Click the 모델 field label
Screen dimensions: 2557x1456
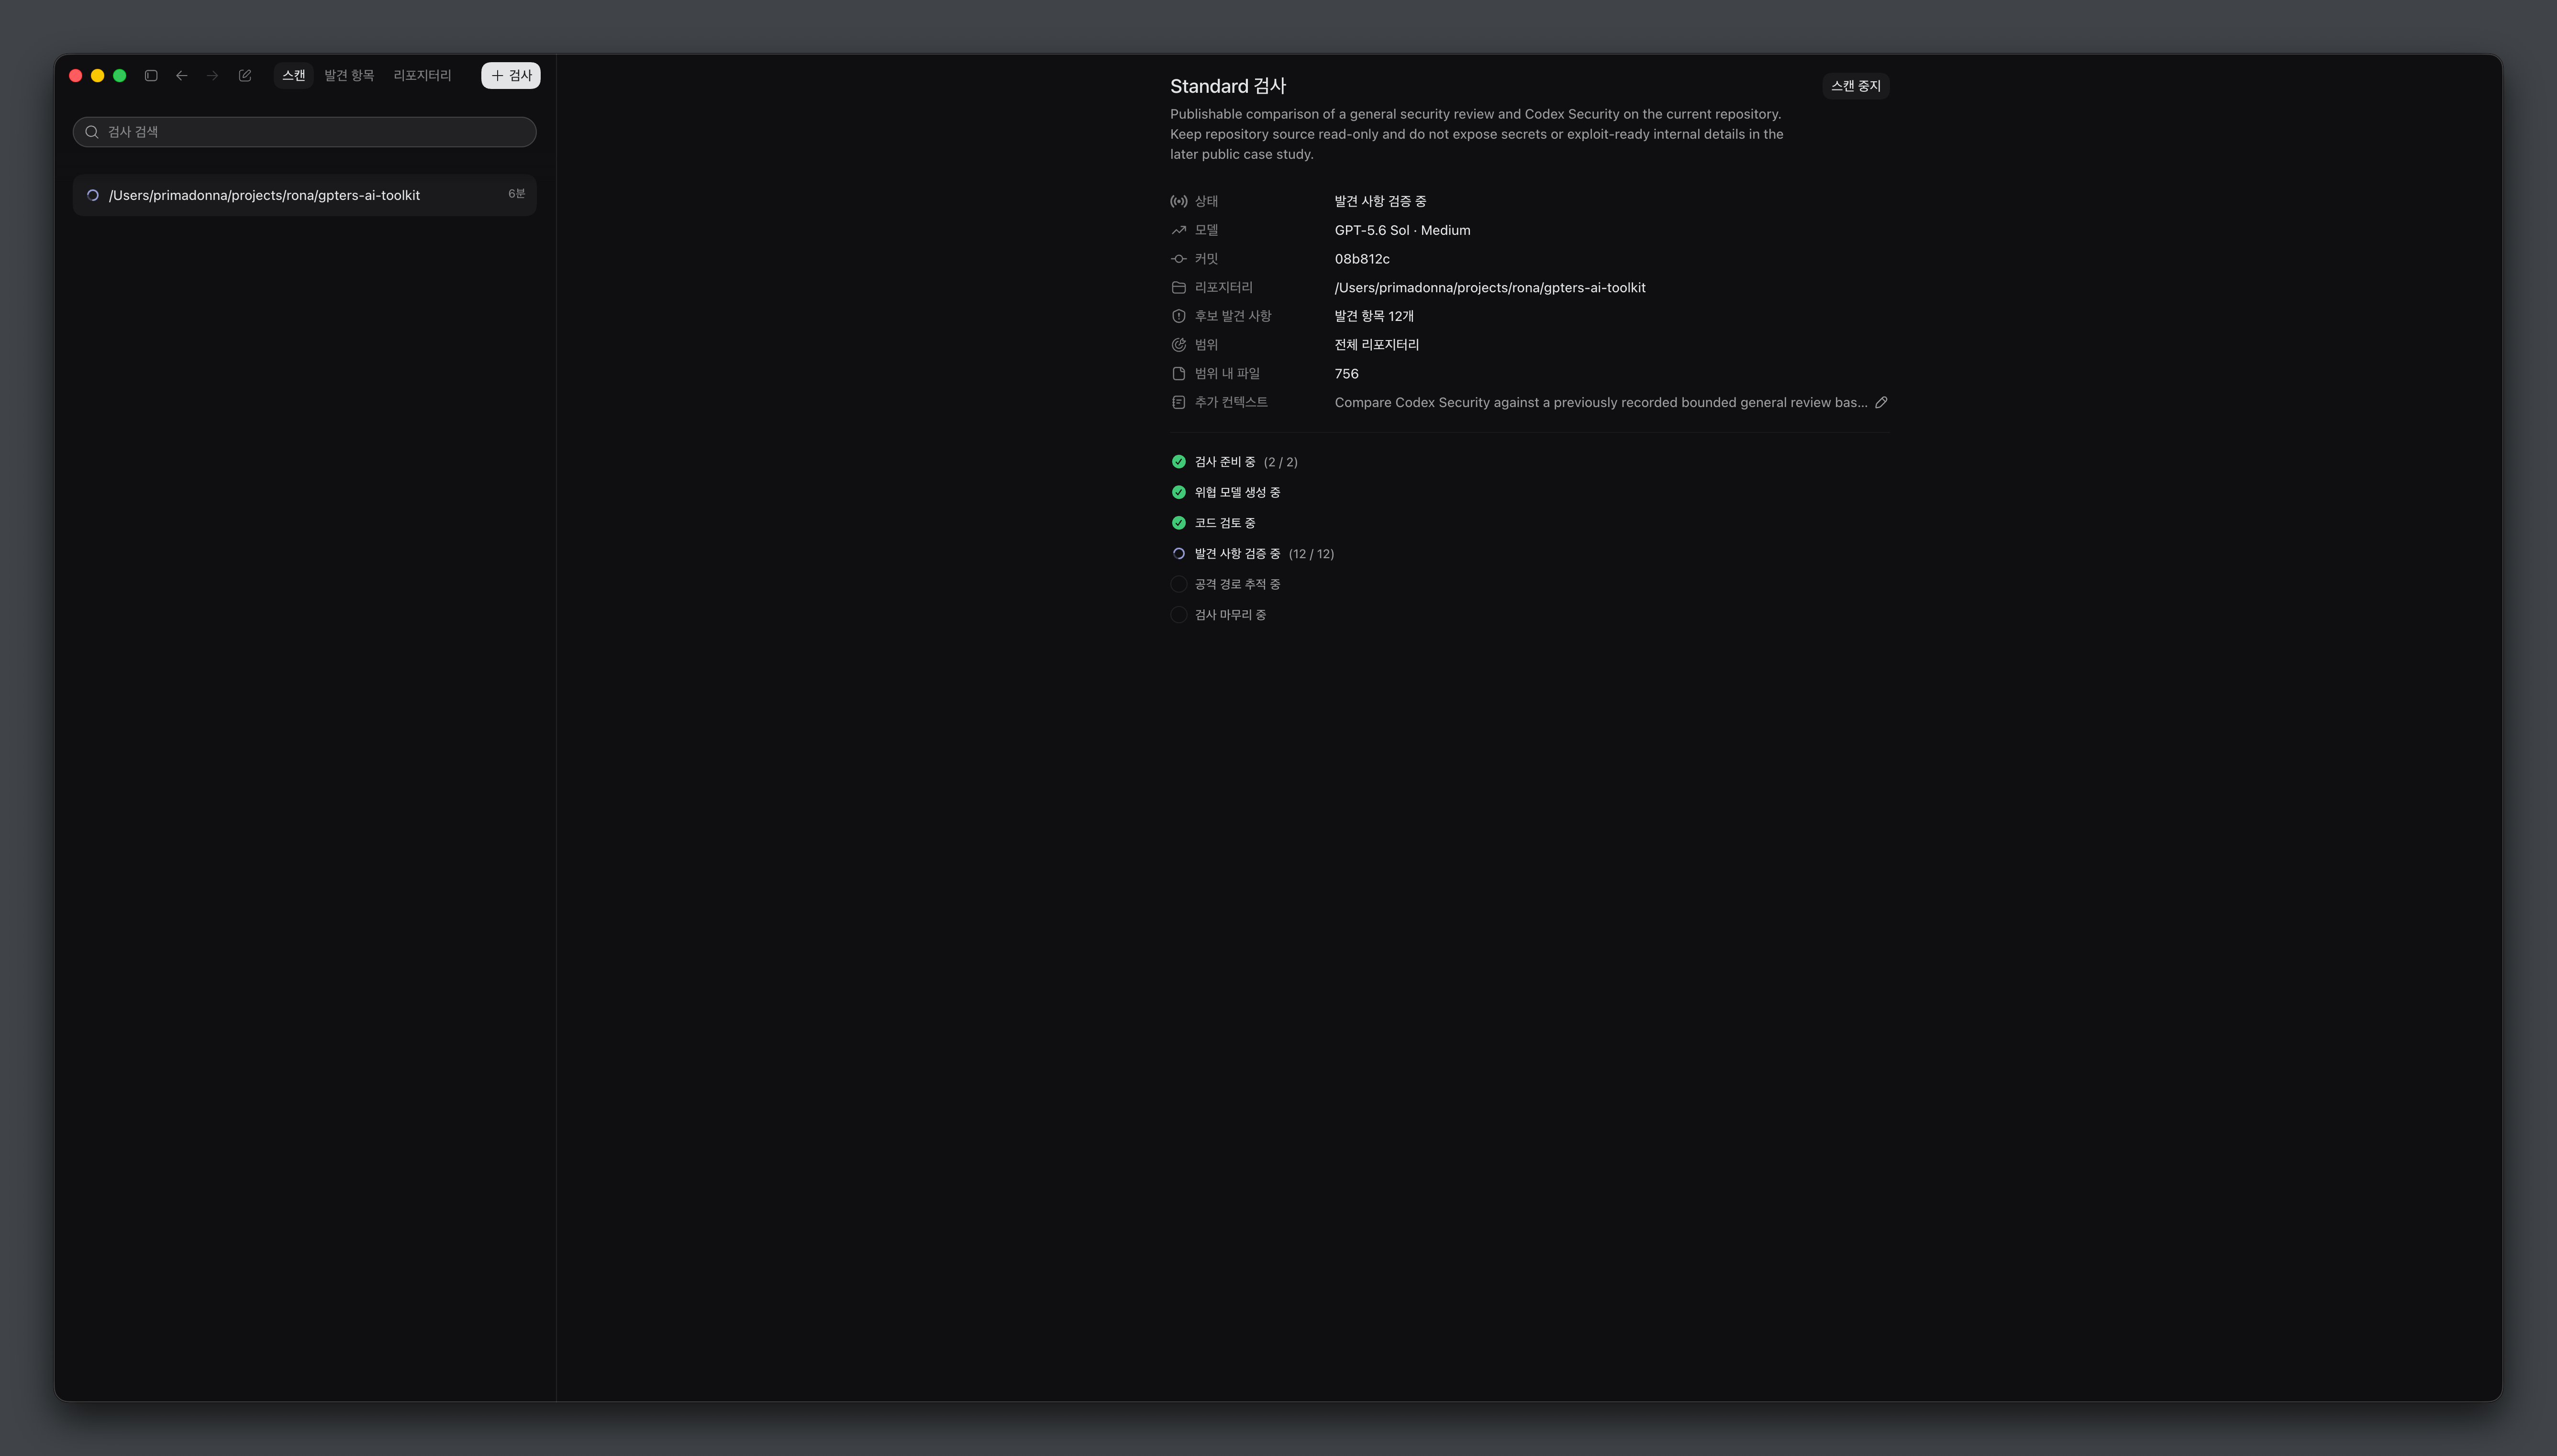1207,230
